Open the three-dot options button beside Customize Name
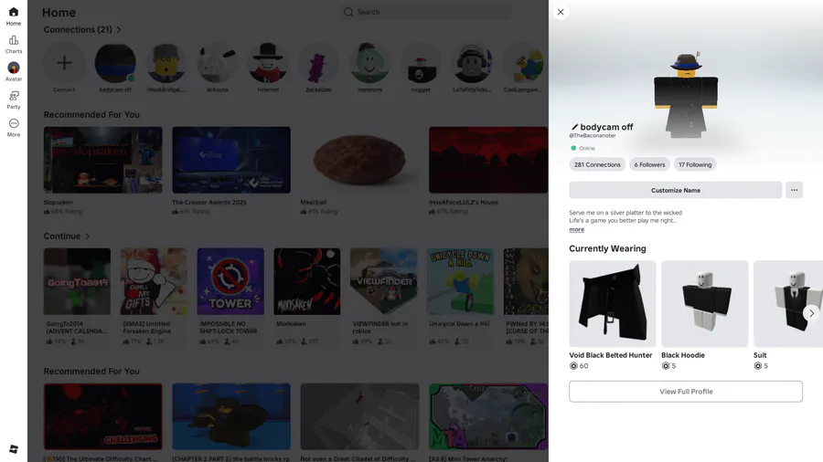The height and width of the screenshot is (462, 823). click(794, 190)
